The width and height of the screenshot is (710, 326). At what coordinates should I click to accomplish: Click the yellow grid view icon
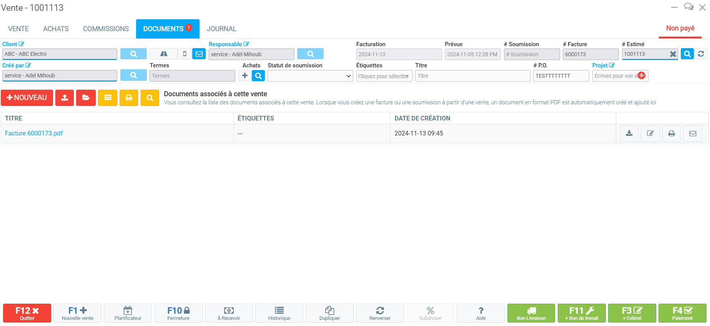coord(108,98)
